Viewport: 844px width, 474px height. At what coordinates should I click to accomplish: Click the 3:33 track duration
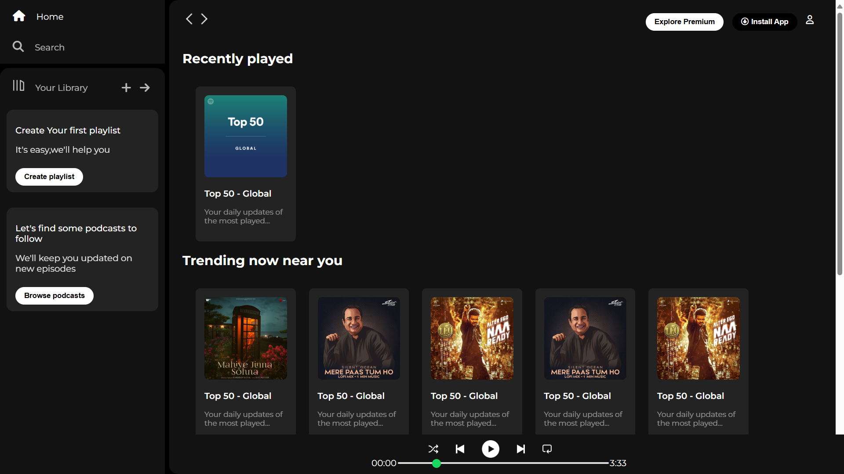coord(618,463)
